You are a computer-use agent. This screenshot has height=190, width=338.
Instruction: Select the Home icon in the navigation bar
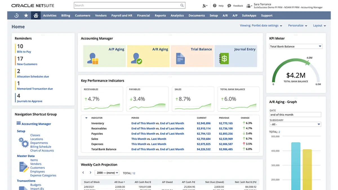tap(36, 15)
